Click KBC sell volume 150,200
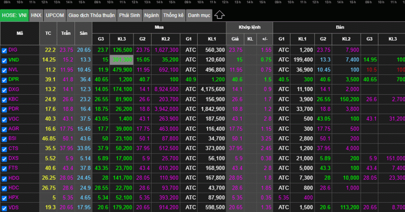 tap(349, 99)
